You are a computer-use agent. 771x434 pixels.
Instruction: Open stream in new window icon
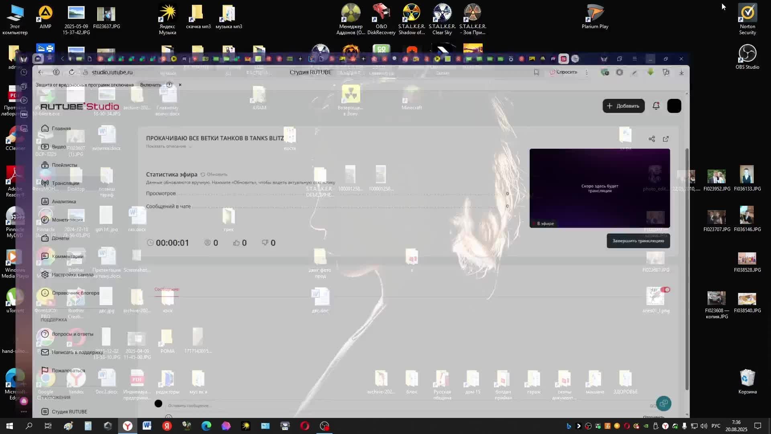(x=666, y=139)
